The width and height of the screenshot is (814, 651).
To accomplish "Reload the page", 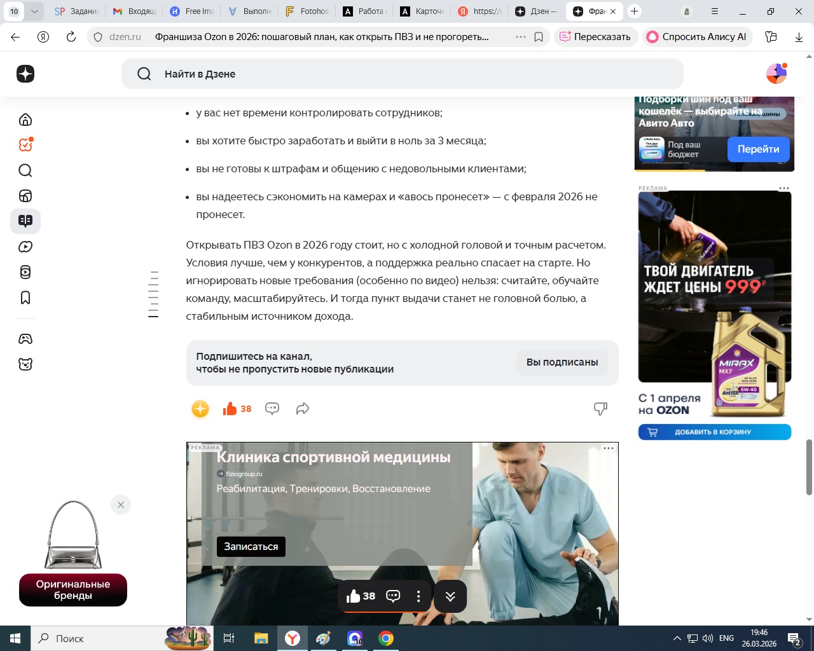I will click(71, 37).
